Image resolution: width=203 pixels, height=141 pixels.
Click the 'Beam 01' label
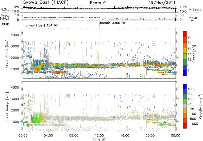click(x=99, y=3)
